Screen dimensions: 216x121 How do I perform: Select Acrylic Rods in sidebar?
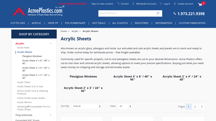[x=23, y=48]
